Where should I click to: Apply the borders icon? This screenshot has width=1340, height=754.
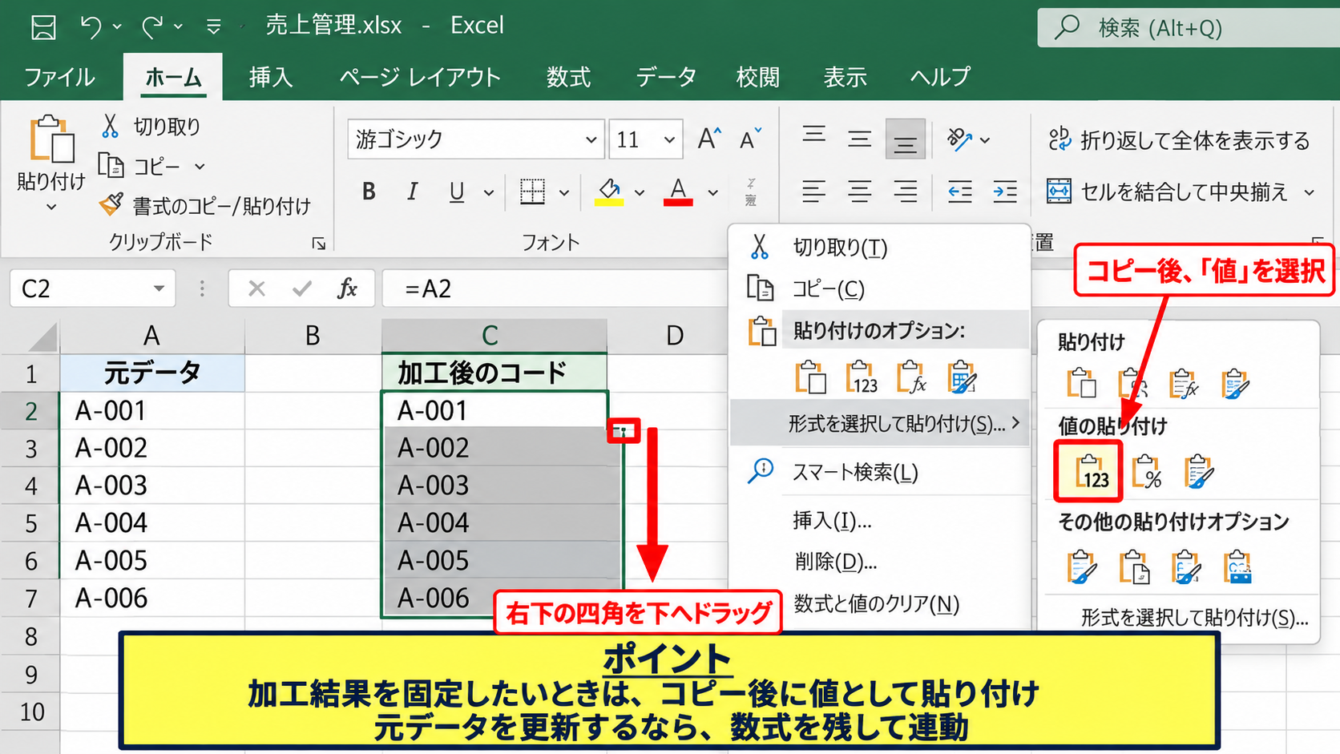pyautogui.click(x=532, y=192)
